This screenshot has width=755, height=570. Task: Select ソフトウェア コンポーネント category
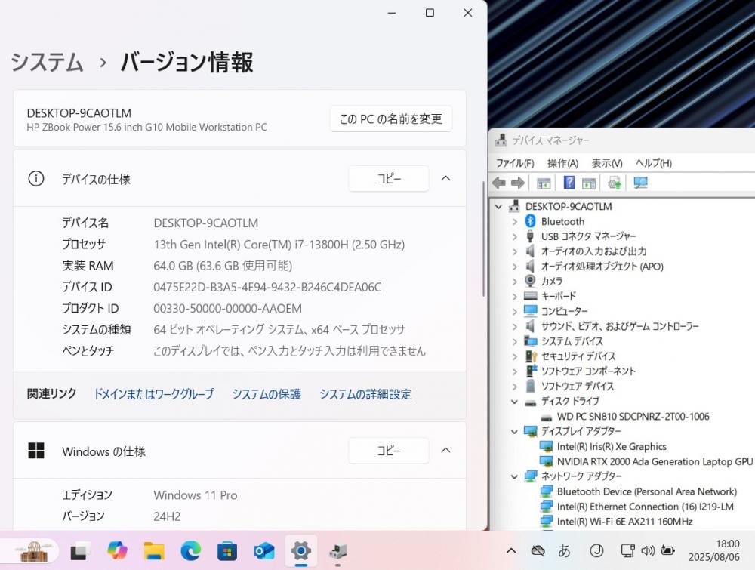588,371
